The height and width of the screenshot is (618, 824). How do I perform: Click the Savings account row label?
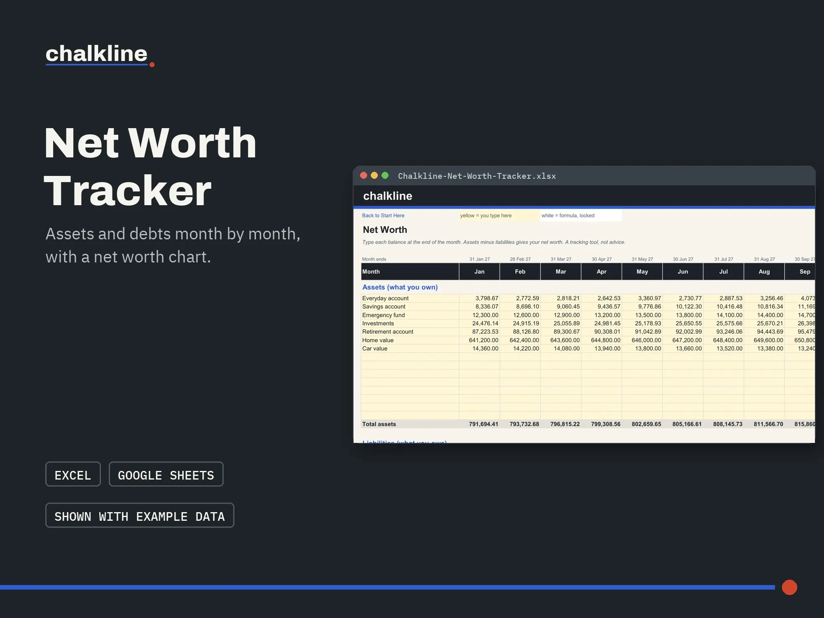pos(384,307)
